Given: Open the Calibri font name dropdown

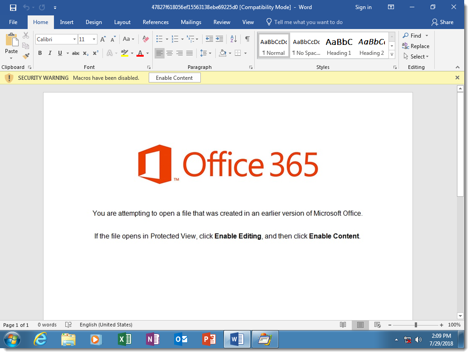Looking at the screenshot, I should 74,39.
